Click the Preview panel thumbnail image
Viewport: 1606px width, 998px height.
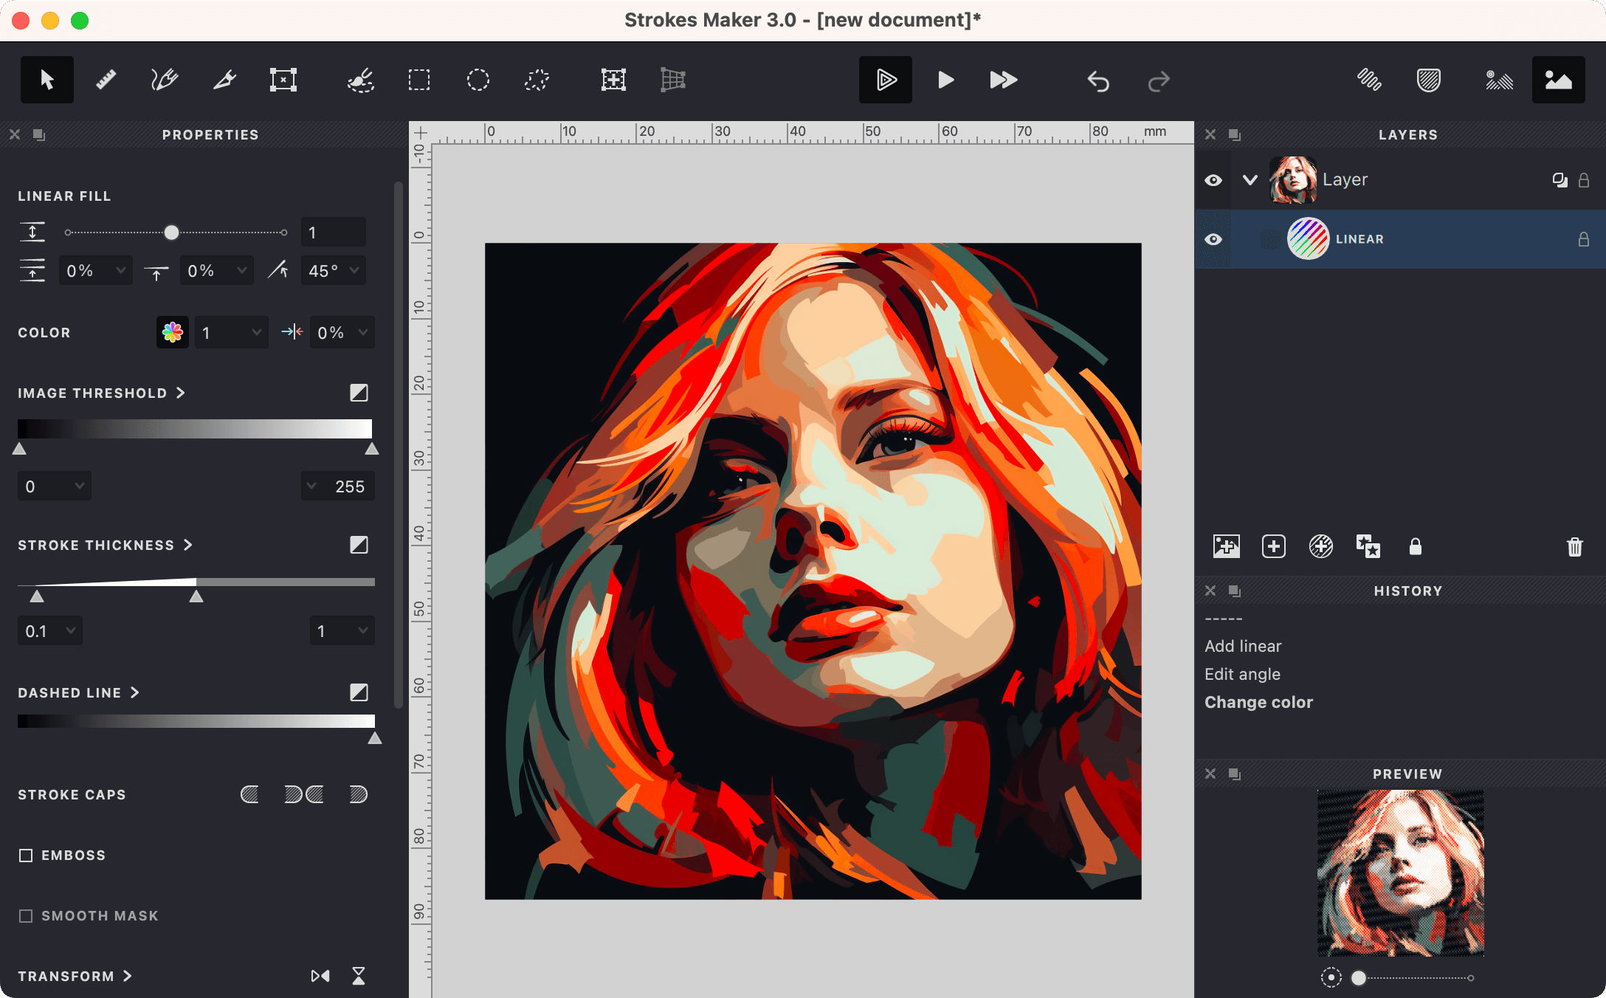(x=1401, y=873)
